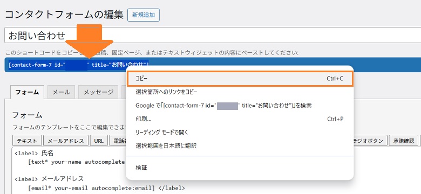Switch to the フォーム tab
This screenshot has height=194, width=421.
[27, 92]
